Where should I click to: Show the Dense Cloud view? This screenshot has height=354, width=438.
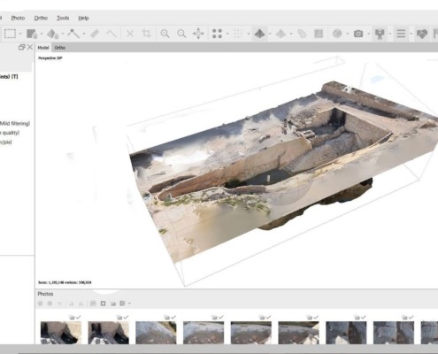(238, 34)
